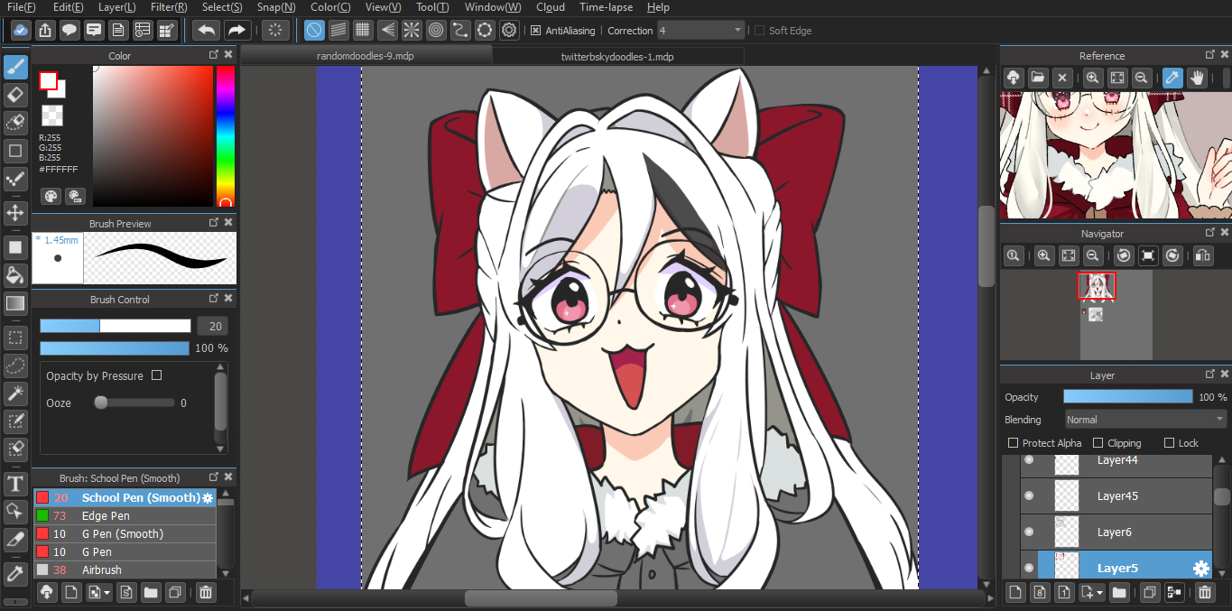1232x611 pixels.
Task: Select the Airbrush brush
Action: [x=101, y=570]
